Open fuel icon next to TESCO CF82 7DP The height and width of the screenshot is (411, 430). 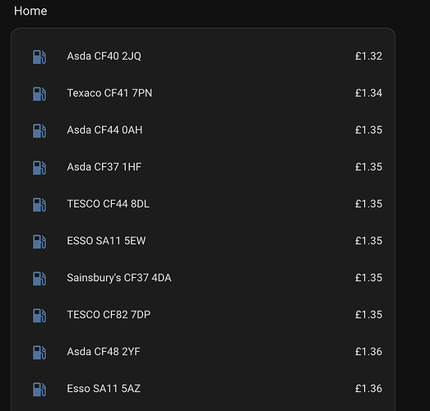39,316
